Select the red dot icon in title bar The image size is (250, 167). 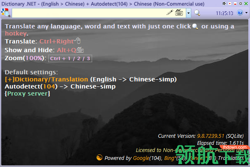(x=230, y=3)
